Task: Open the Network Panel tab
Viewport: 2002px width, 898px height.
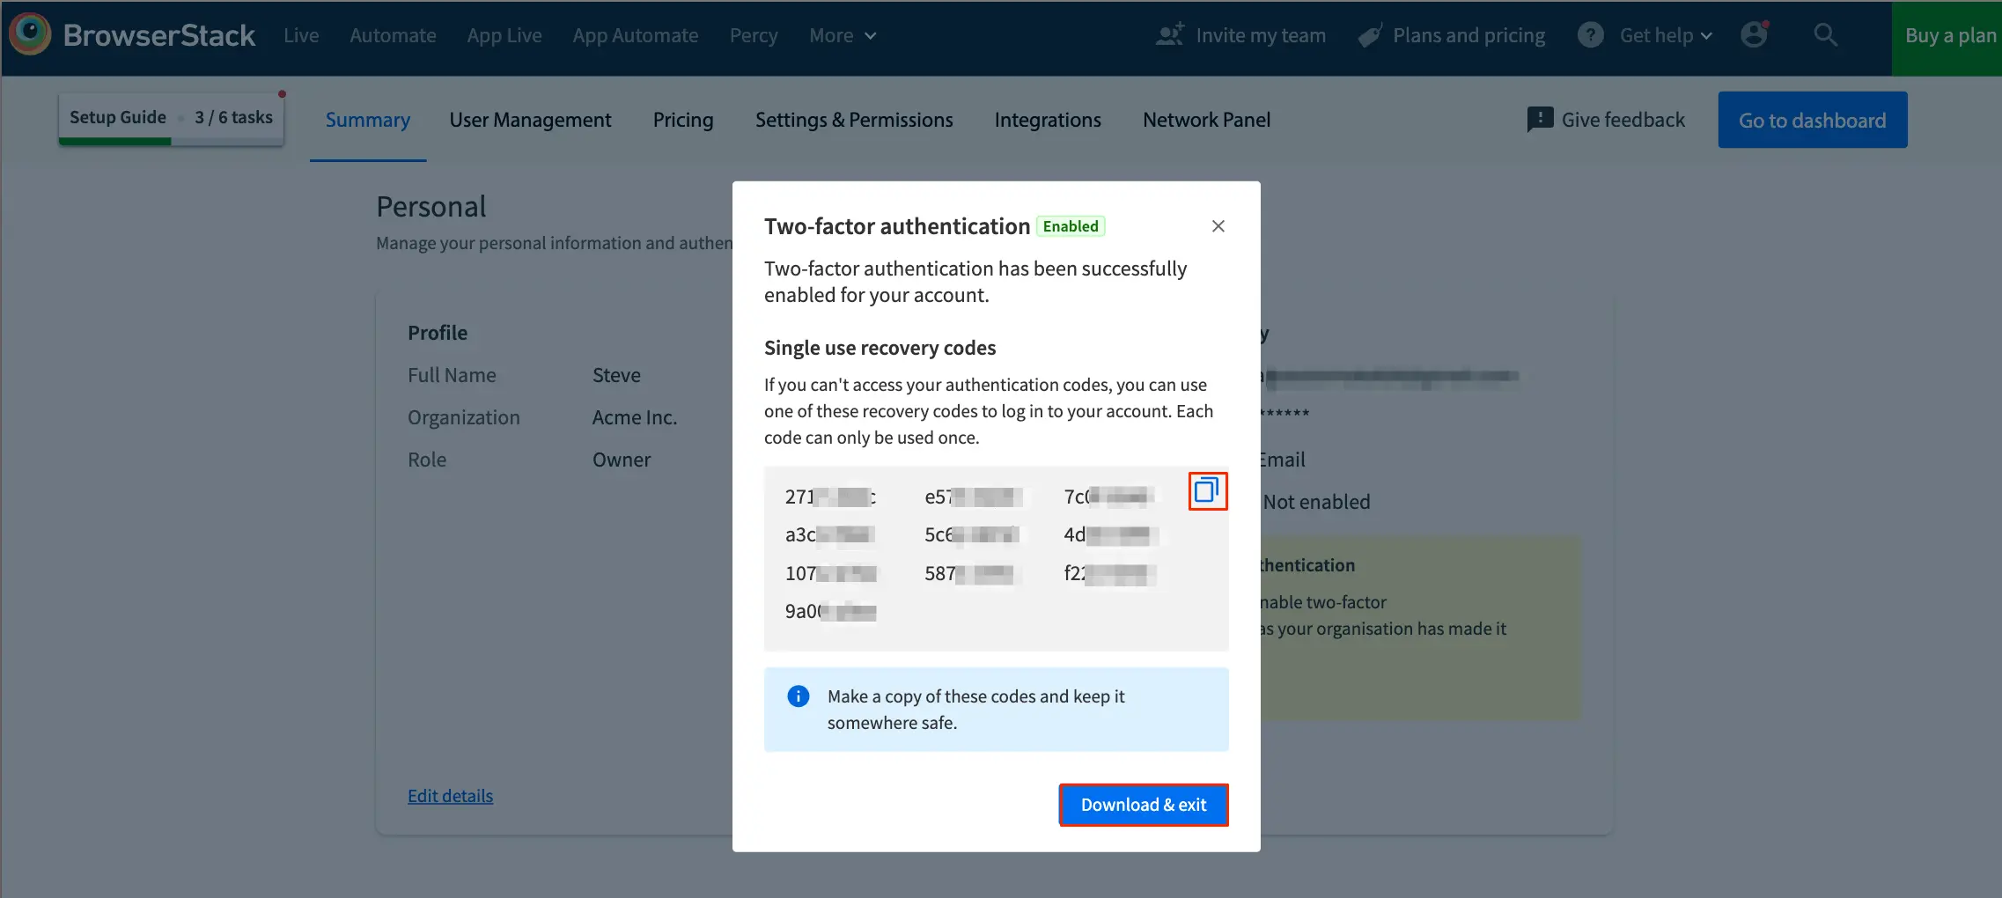Action: tap(1206, 120)
